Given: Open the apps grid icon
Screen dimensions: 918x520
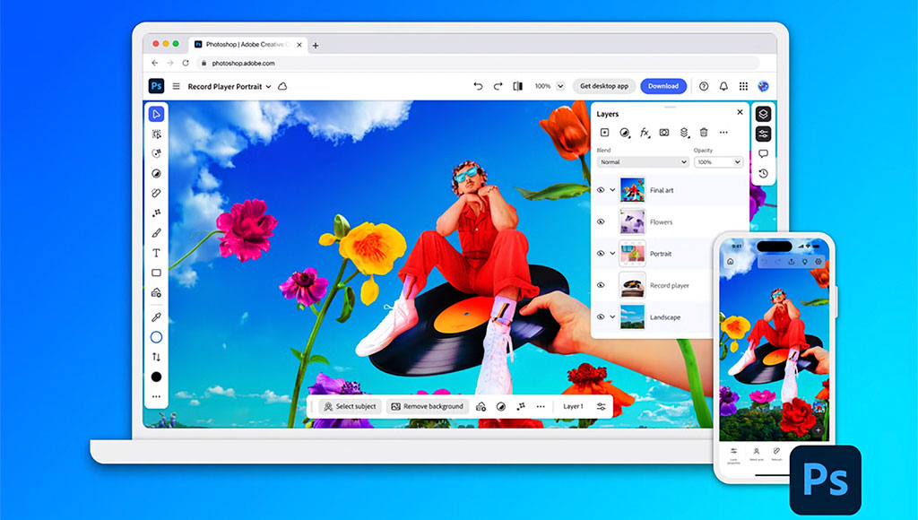Looking at the screenshot, I should tap(743, 86).
